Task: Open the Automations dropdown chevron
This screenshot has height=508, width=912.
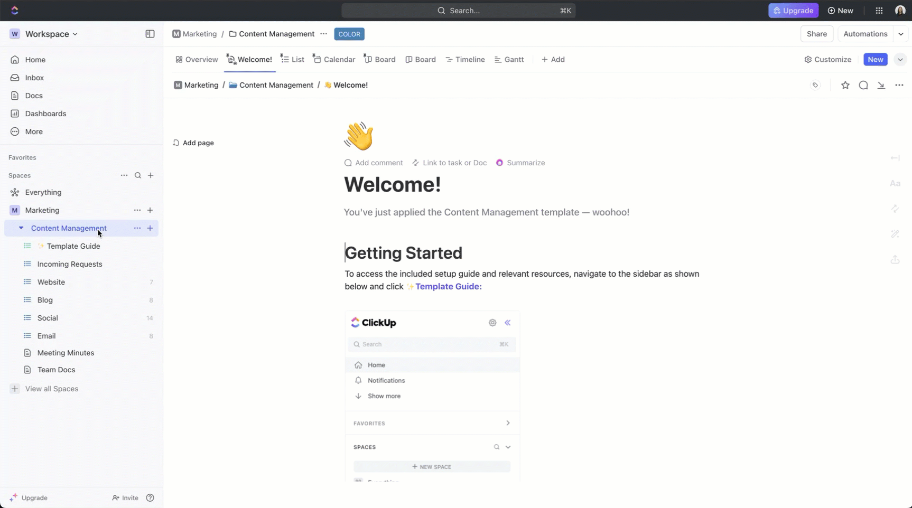Action: point(901,34)
